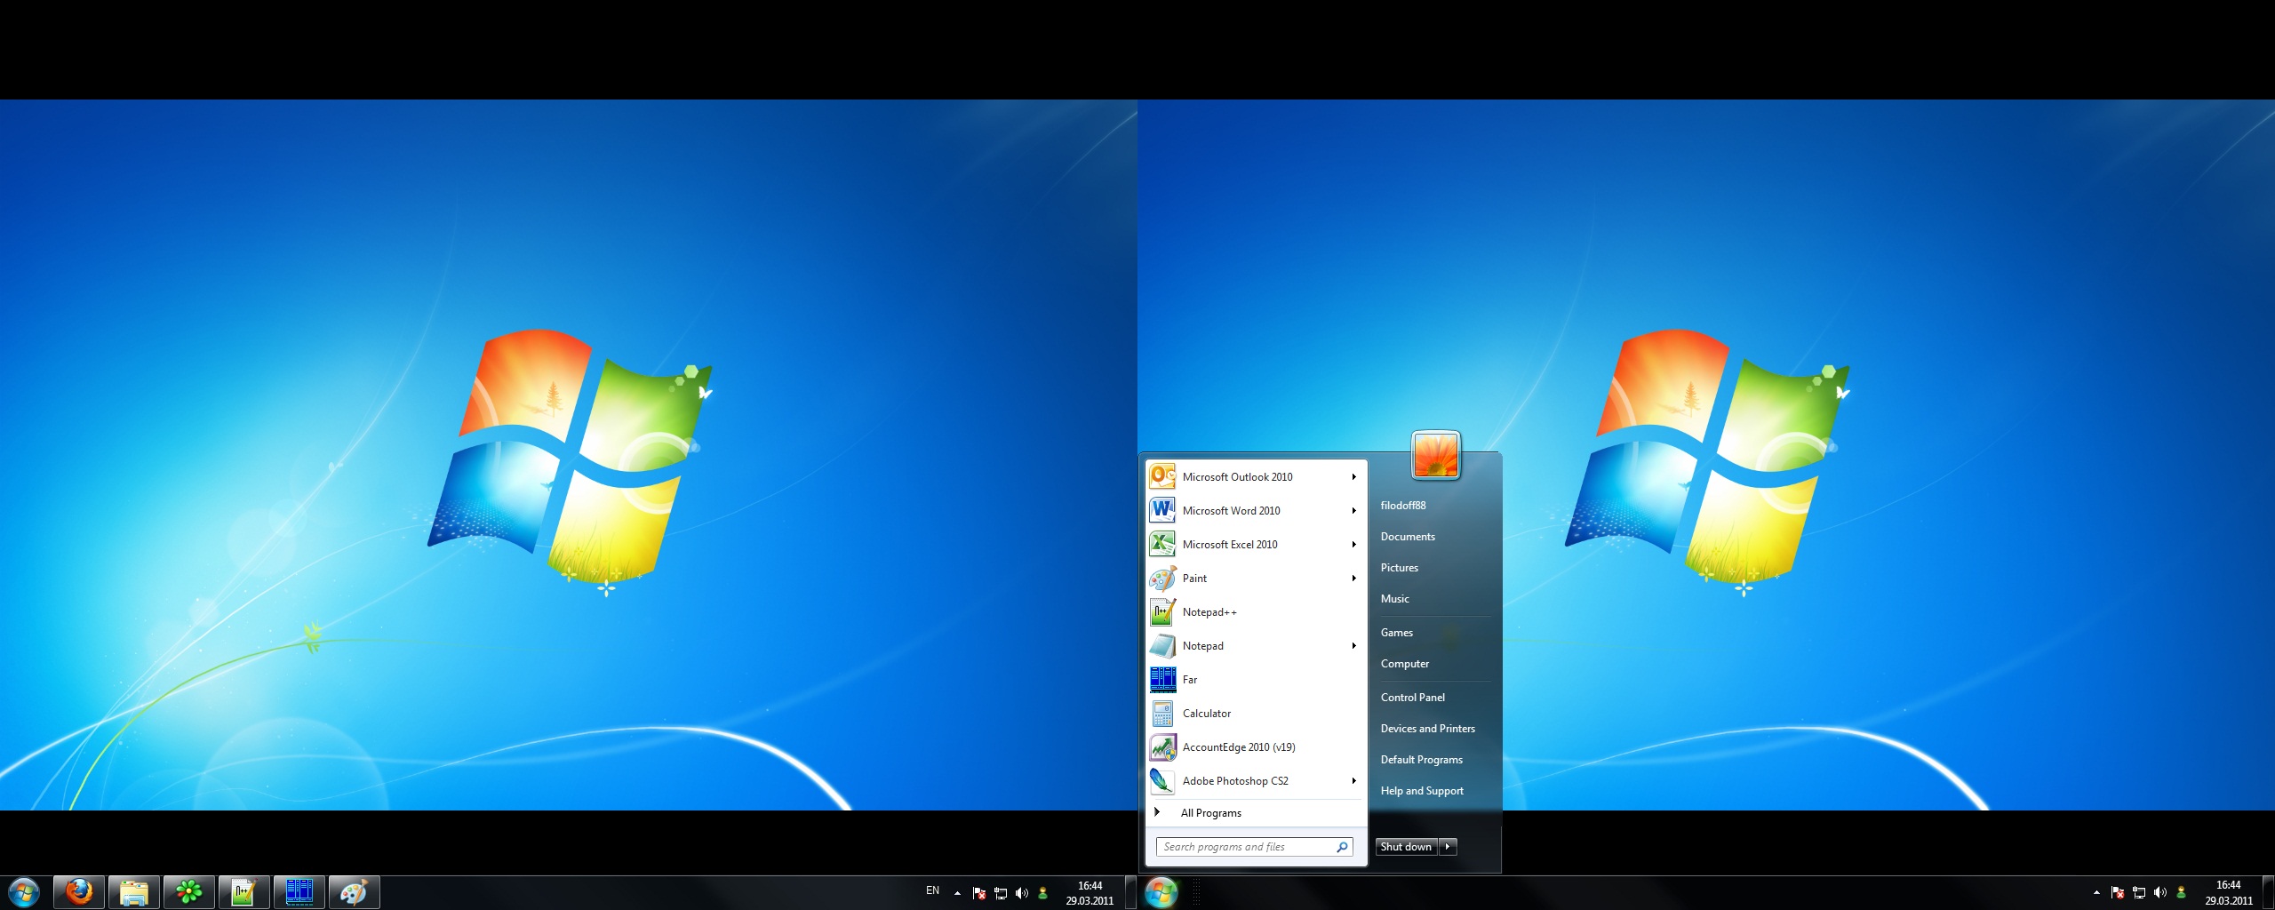Open the 16:44 clock on the right monitor taskbar
2275x910 pixels.
click(x=2228, y=893)
